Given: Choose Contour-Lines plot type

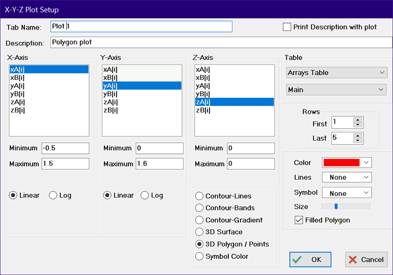Looking at the screenshot, I should coord(199,196).
